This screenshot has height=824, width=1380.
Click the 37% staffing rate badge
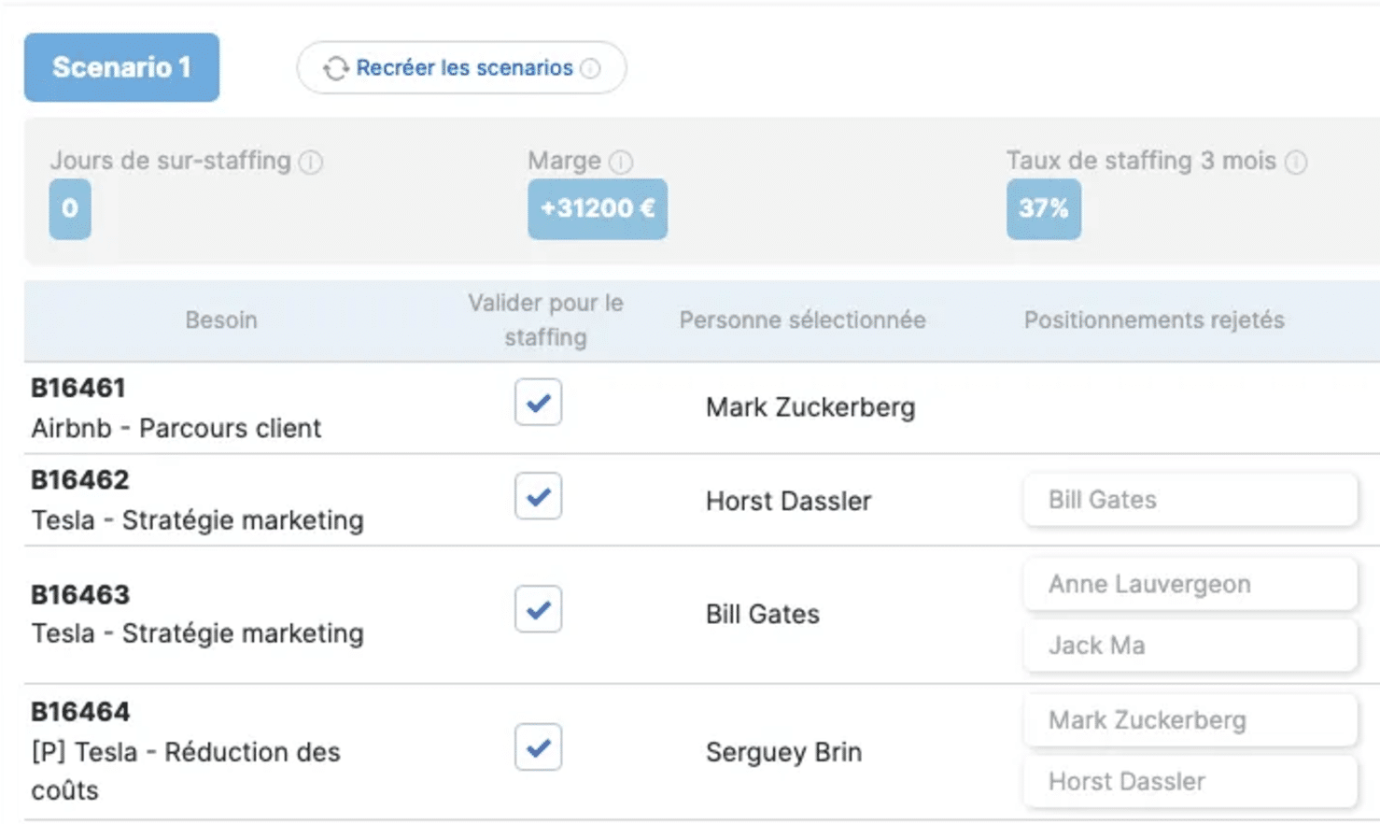click(1044, 208)
